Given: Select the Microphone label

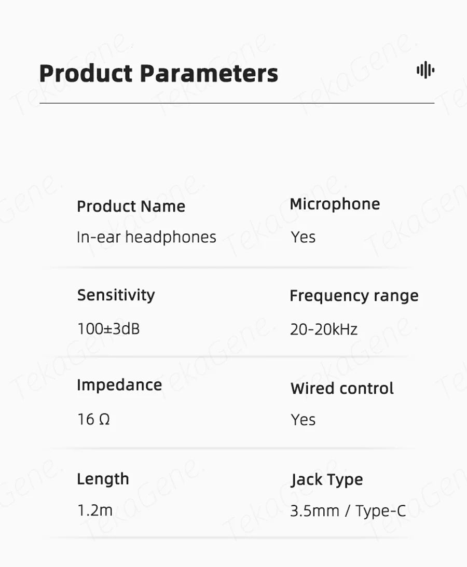Looking at the screenshot, I should click(335, 204).
